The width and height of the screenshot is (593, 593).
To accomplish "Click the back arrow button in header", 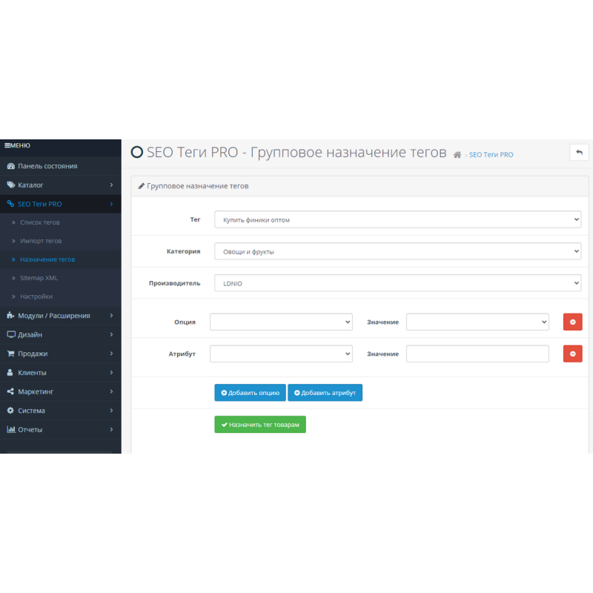I will click(x=579, y=152).
